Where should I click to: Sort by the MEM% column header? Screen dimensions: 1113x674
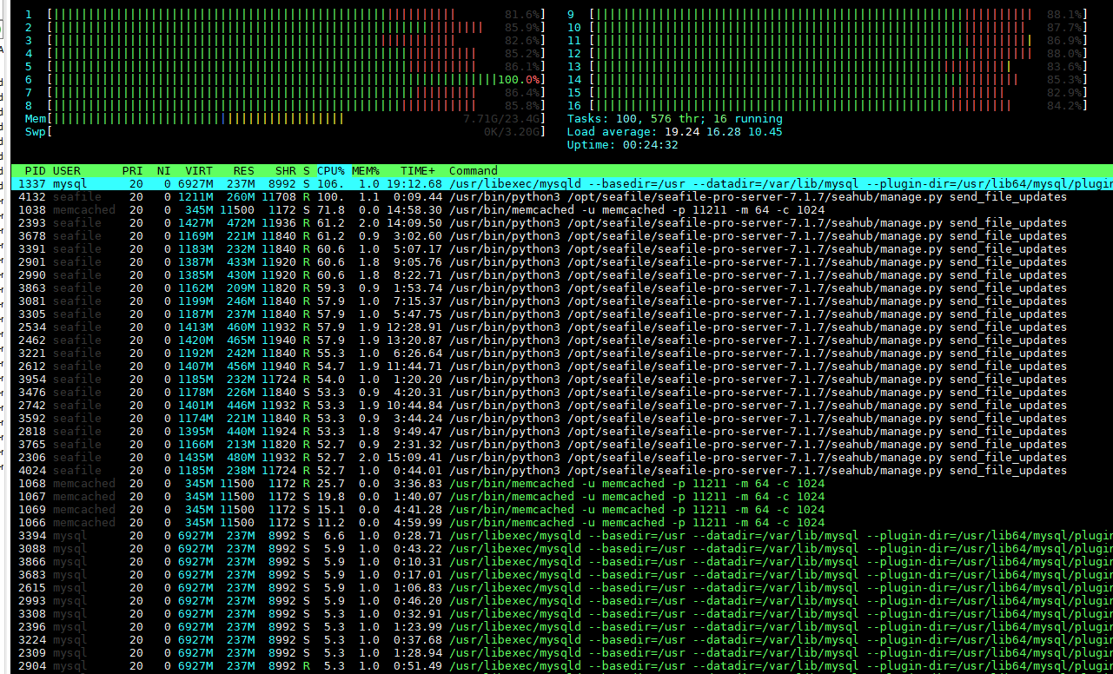pos(366,171)
